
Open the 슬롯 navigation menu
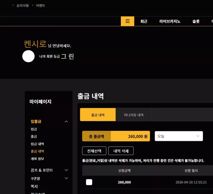pos(196,21)
